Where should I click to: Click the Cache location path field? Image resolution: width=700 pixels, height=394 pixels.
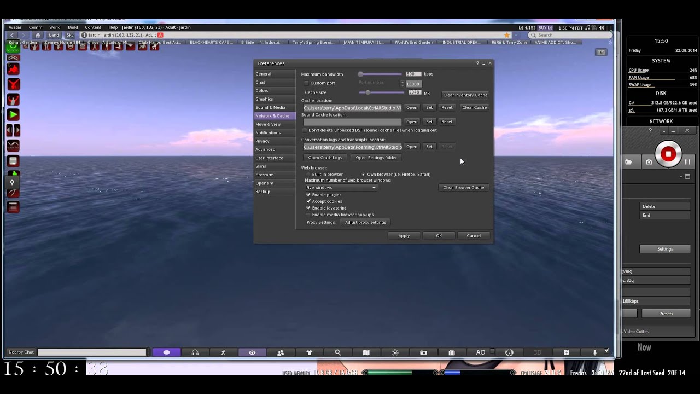(352, 108)
